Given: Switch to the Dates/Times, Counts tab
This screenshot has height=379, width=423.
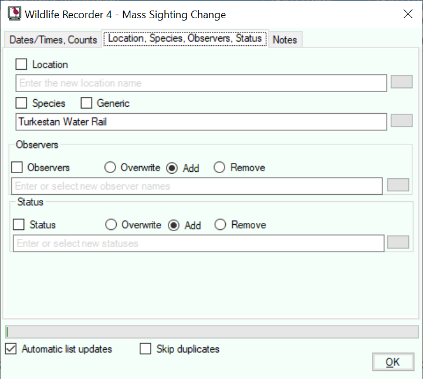Looking at the screenshot, I should tap(53, 40).
